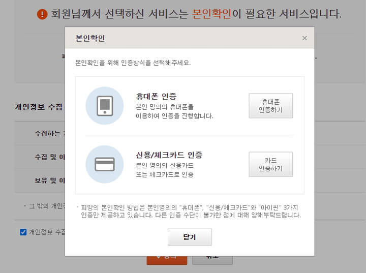Click the 개인정보 수집 section heading behind the dialog
This screenshot has height=273, width=366.
(38, 107)
